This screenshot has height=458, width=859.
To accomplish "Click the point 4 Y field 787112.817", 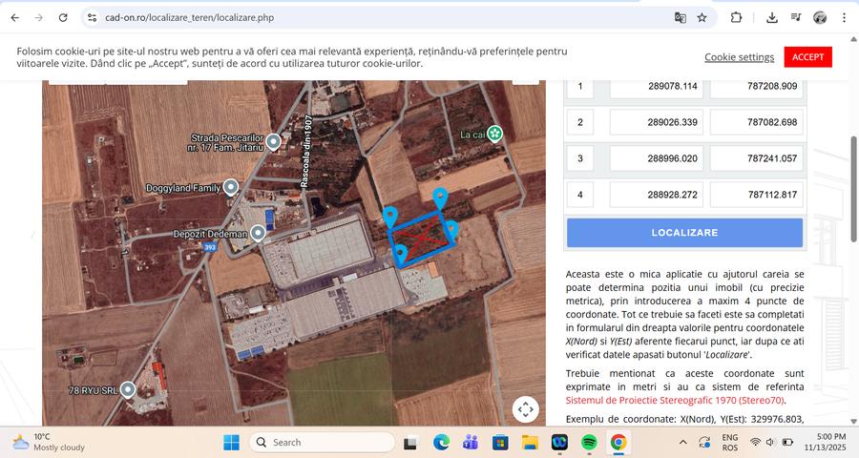I will pyautogui.click(x=757, y=195).
